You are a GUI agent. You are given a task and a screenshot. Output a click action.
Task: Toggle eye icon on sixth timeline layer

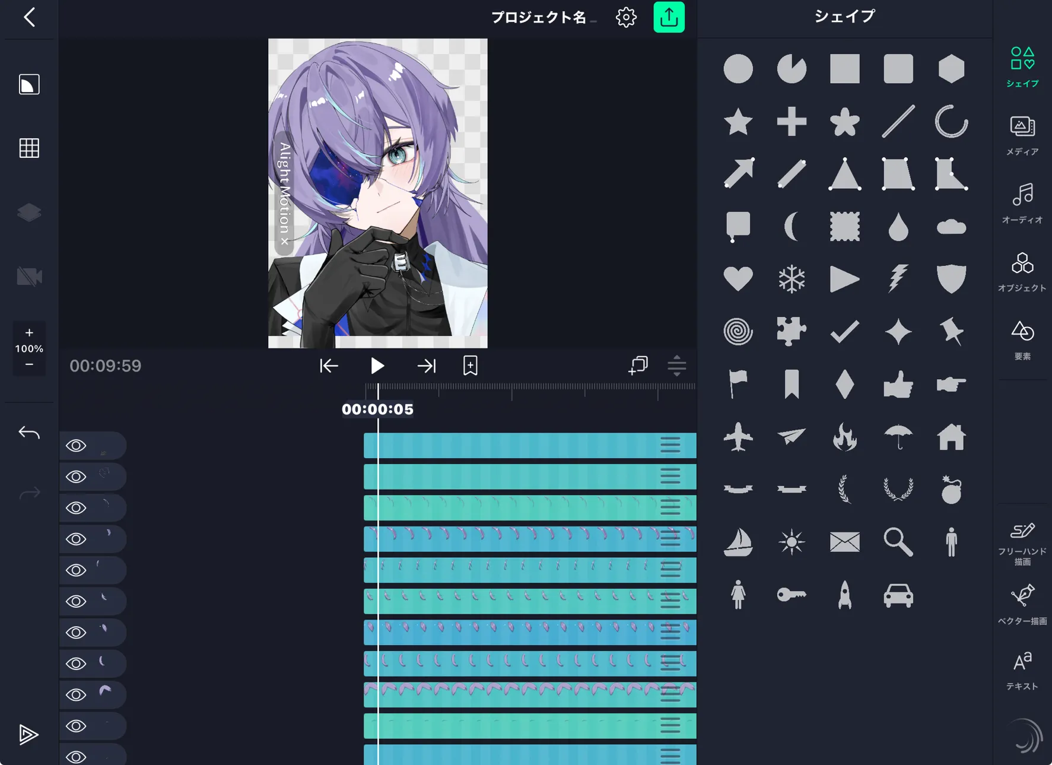pos(76,601)
